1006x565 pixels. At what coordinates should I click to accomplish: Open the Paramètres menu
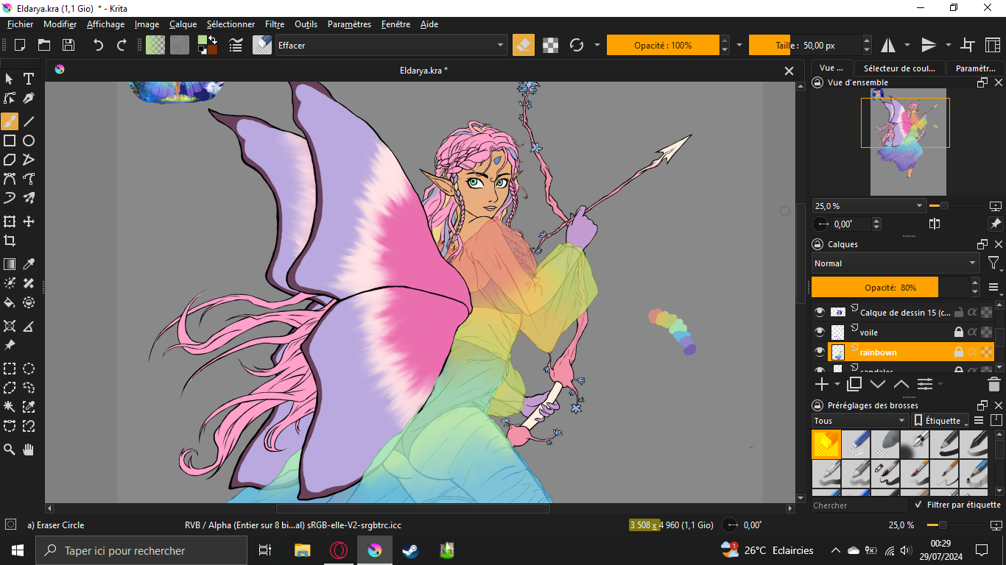coord(349,24)
